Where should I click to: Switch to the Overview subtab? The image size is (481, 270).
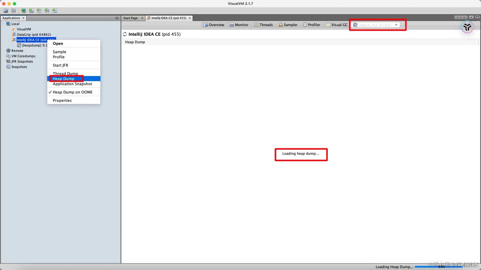pos(214,25)
